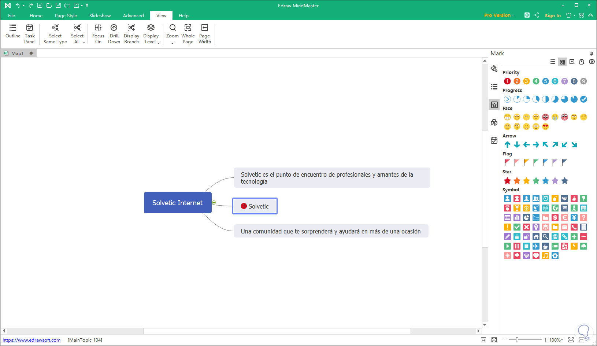Open the Format brush side panel
Screen dimensions: 597x346
point(494,69)
